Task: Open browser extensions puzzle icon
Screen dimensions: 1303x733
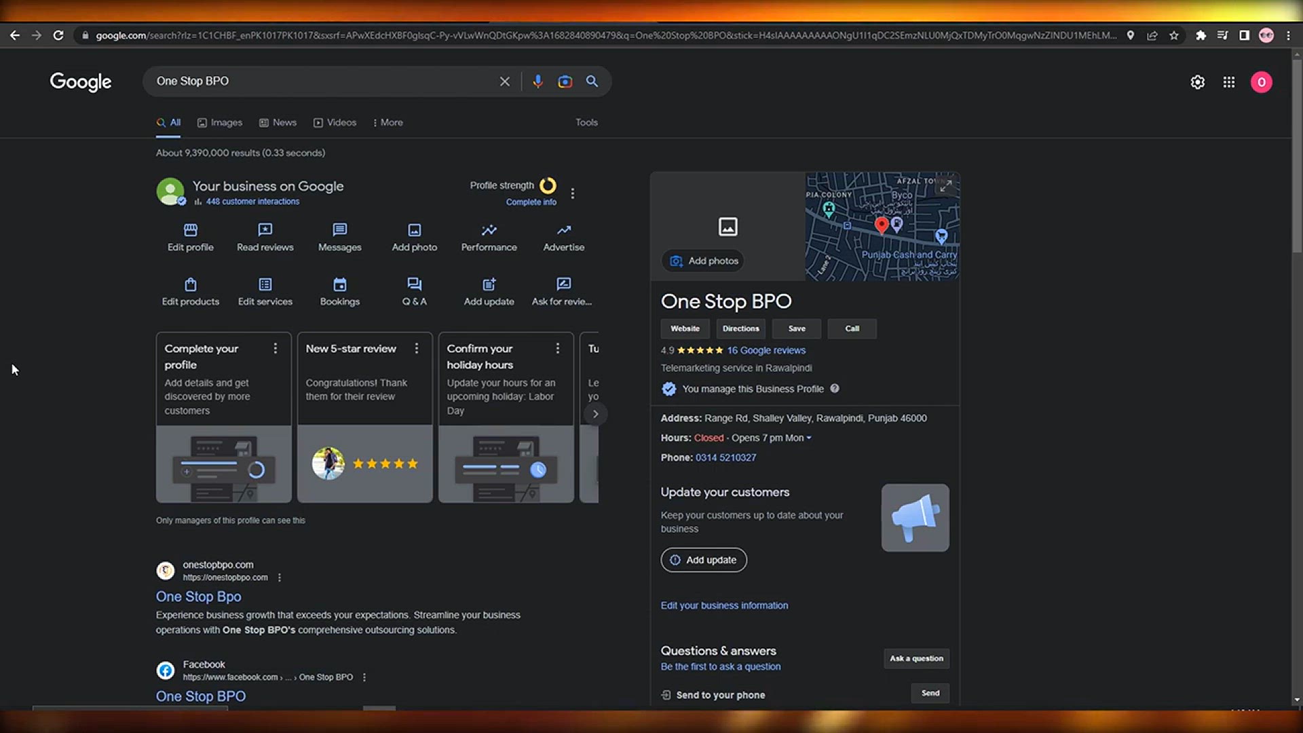Action: tap(1201, 35)
